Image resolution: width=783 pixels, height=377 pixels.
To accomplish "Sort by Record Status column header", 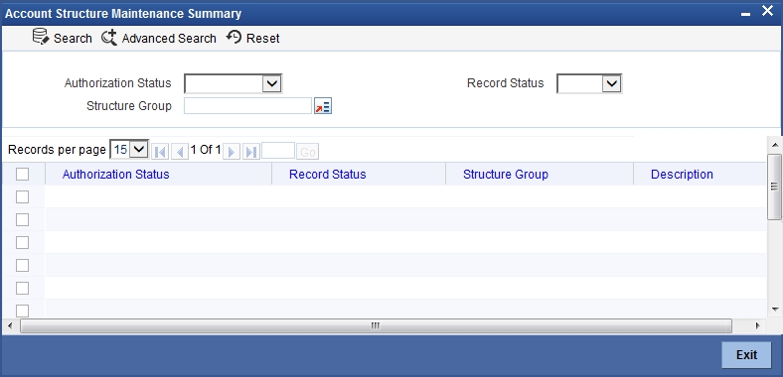I will [x=328, y=174].
